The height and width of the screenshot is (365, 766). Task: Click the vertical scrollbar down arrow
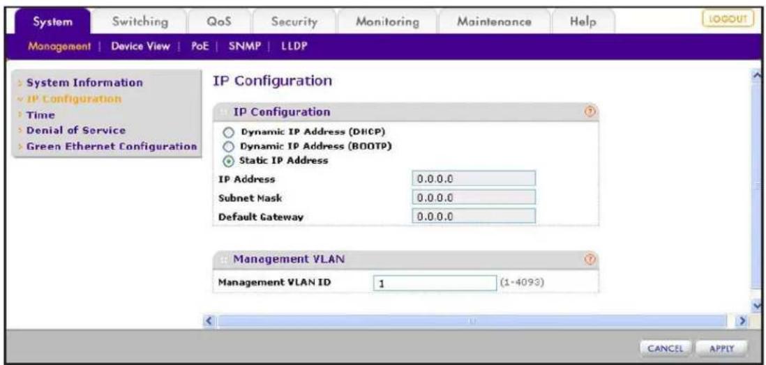click(x=758, y=306)
